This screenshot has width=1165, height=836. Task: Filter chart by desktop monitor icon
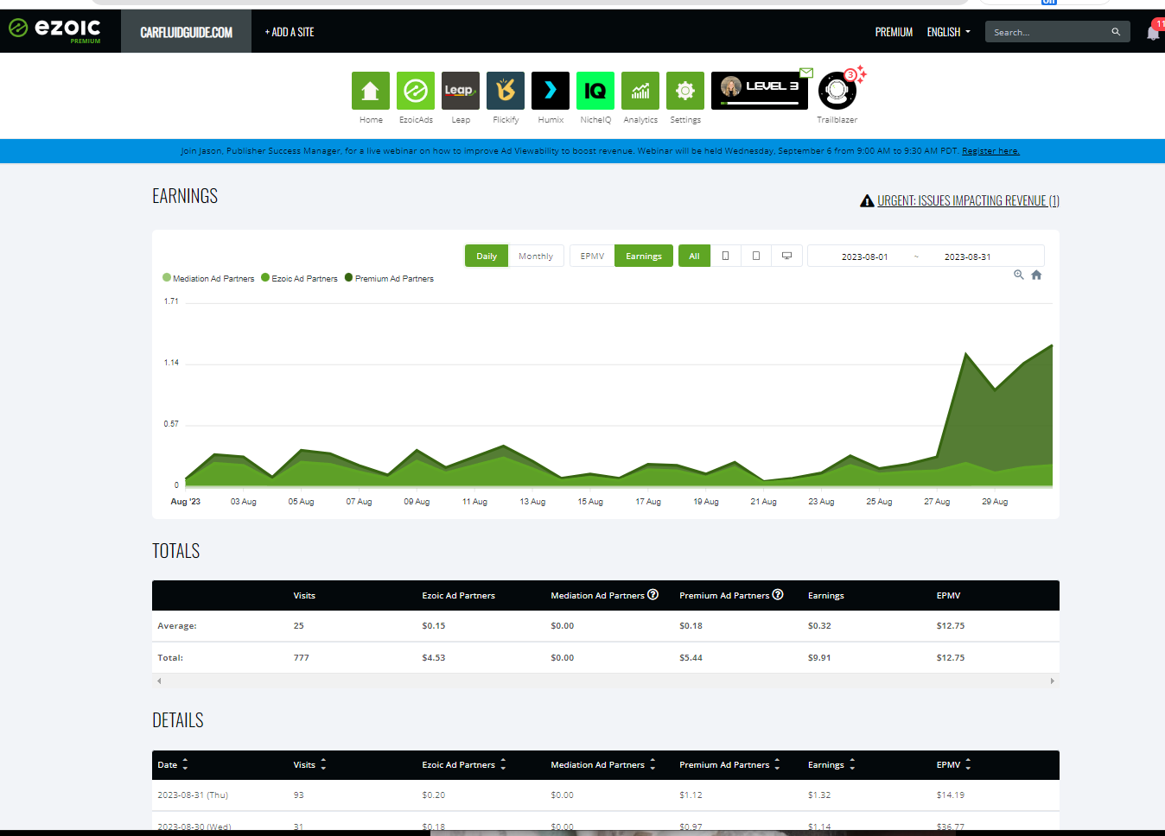point(786,256)
